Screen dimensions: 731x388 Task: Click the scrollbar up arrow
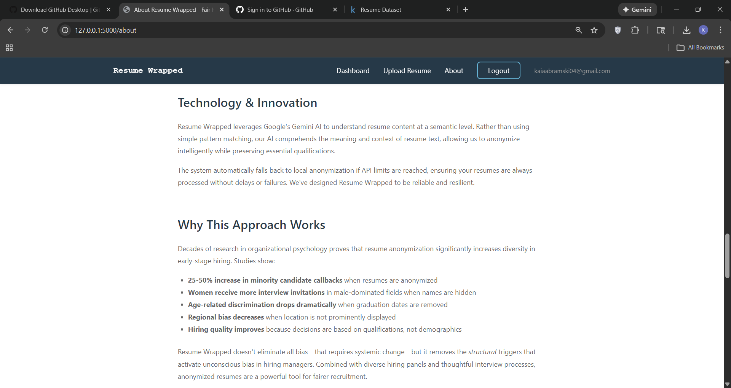(727, 61)
